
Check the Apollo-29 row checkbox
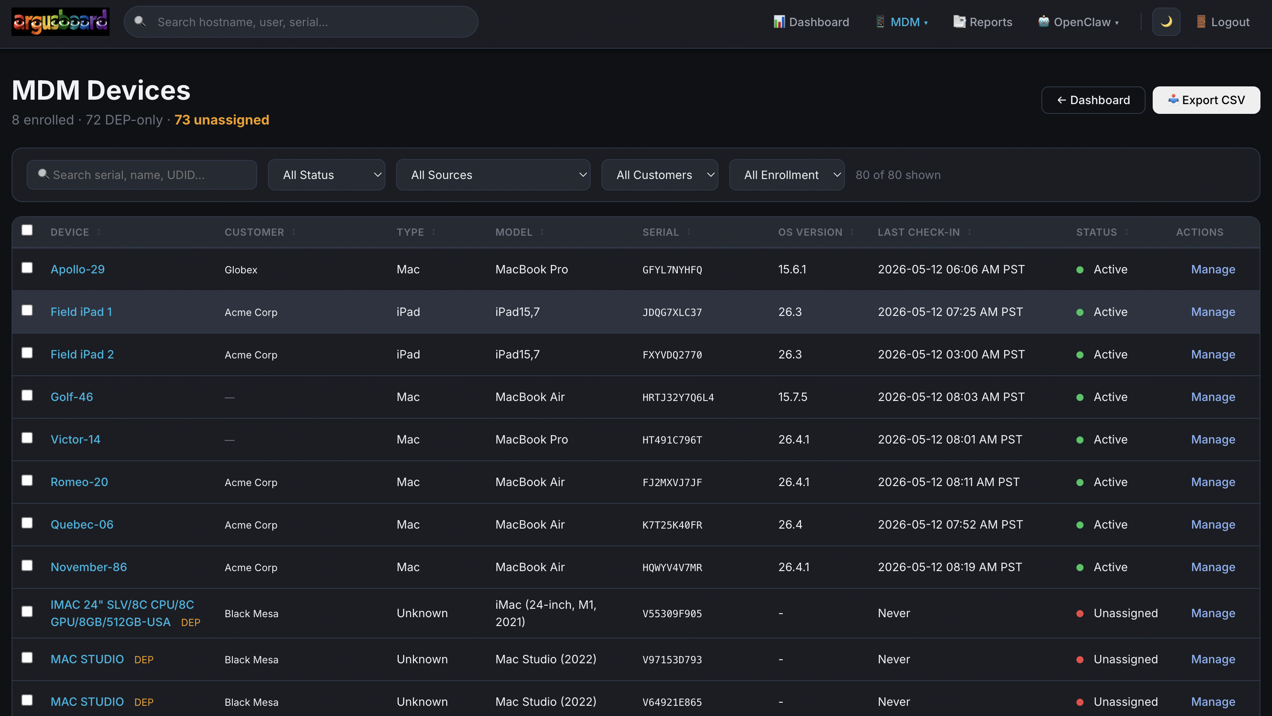pyautogui.click(x=27, y=268)
